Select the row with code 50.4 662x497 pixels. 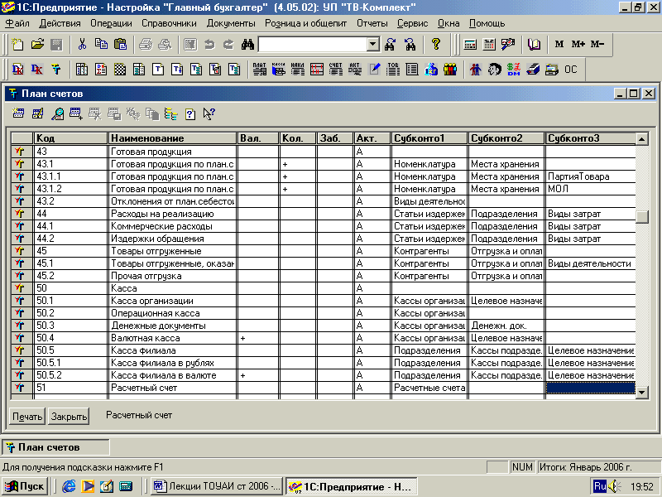(324, 338)
